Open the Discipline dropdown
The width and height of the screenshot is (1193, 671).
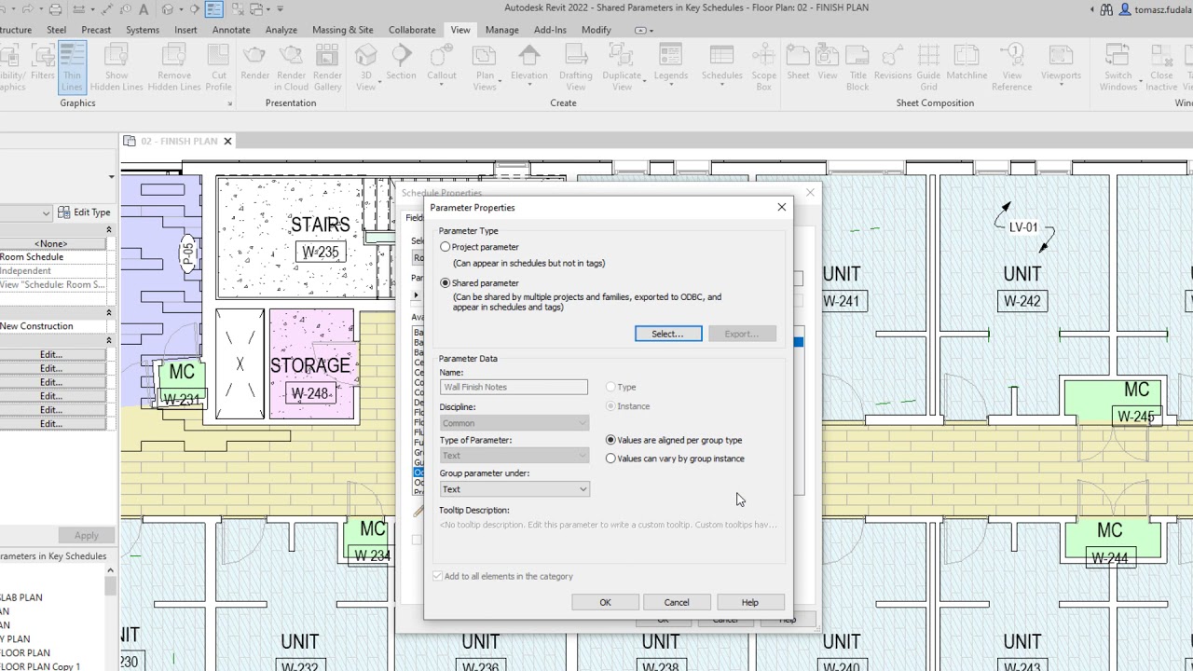pos(514,423)
